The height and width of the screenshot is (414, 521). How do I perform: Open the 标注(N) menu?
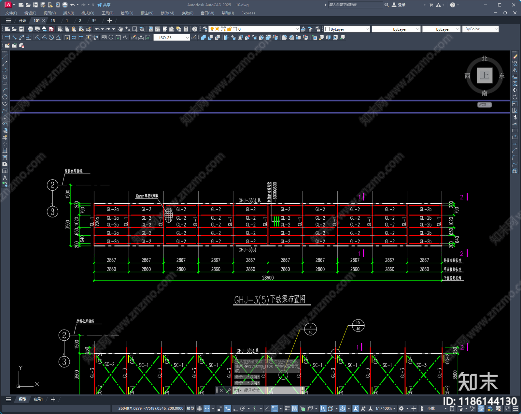(147, 13)
